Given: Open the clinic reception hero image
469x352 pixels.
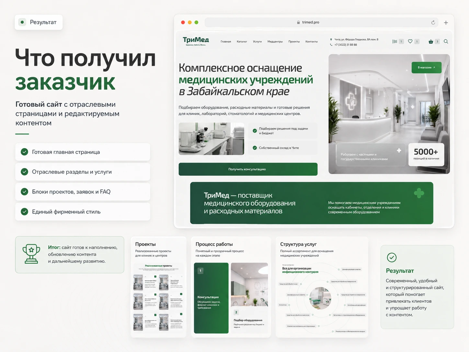Looking at the screenshot, I should [x=389, y=114].
